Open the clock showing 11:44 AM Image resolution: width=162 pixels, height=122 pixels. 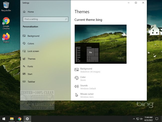(149, 119)
